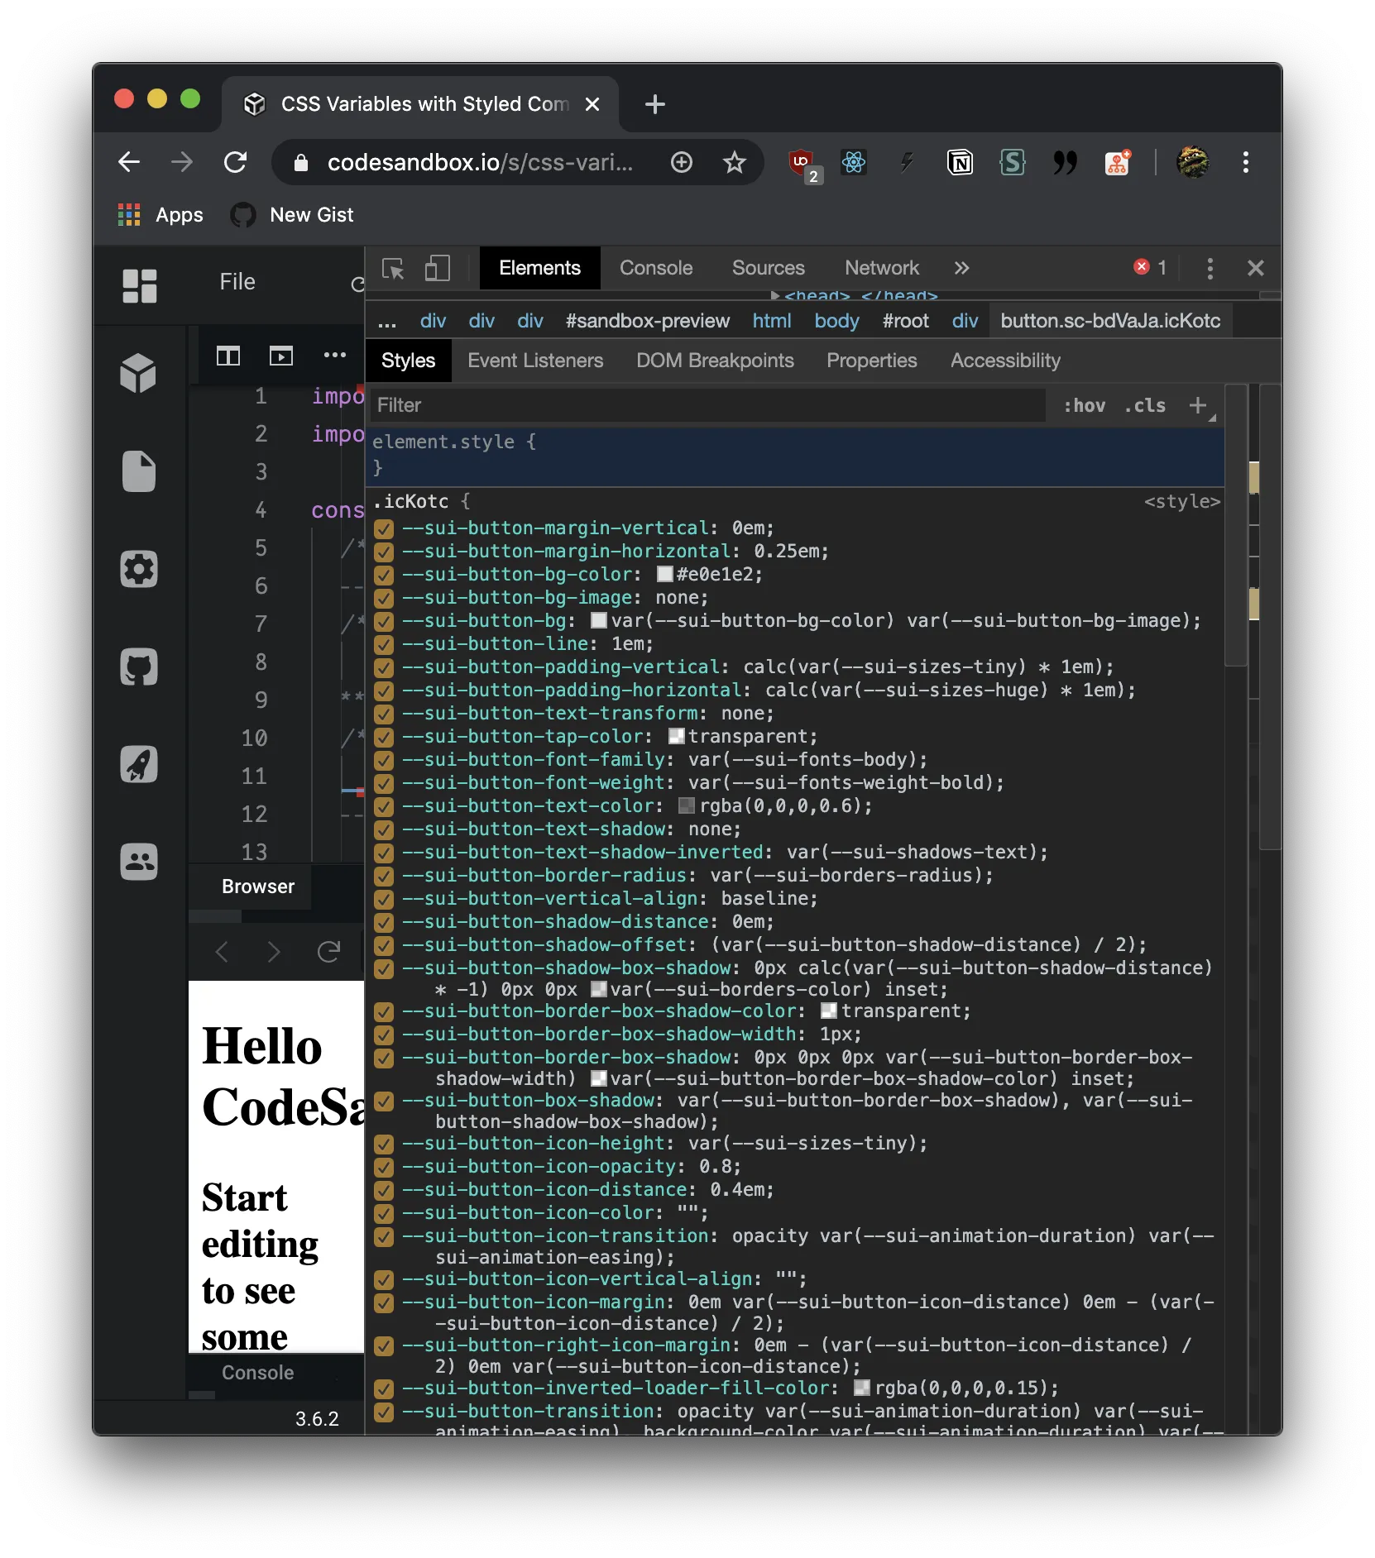Open the React DevTools extension icon
This screenshot has height=1558, width=1375.
[x=854, y=162]
